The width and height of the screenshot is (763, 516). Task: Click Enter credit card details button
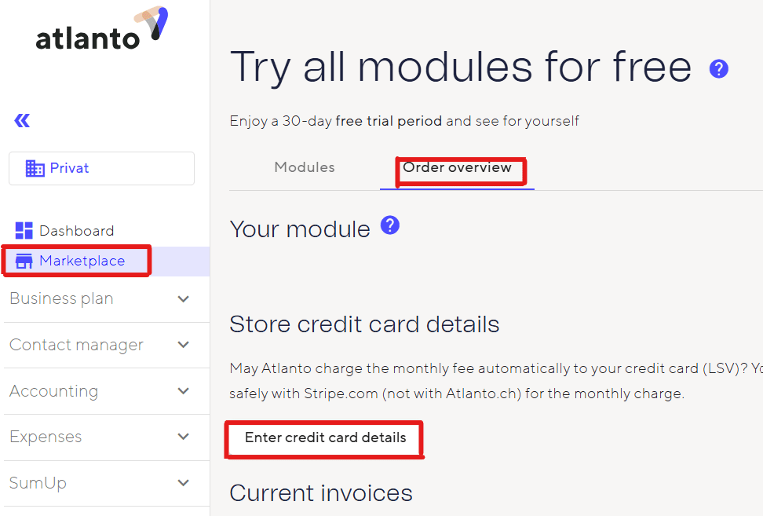coord(325,437)
